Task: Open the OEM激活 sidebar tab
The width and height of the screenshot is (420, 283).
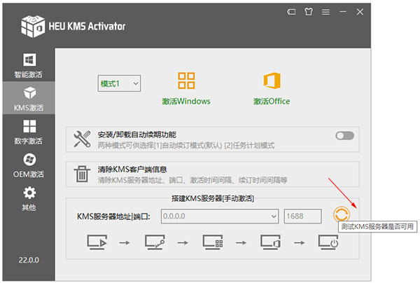Action: [x=29, y=165]
